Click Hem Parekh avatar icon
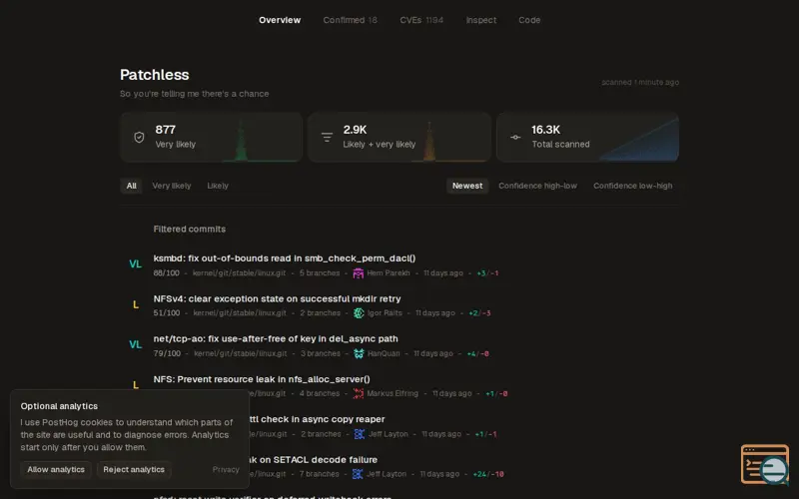The height and width of the screenshot is (499, 799). click(359, 273)
